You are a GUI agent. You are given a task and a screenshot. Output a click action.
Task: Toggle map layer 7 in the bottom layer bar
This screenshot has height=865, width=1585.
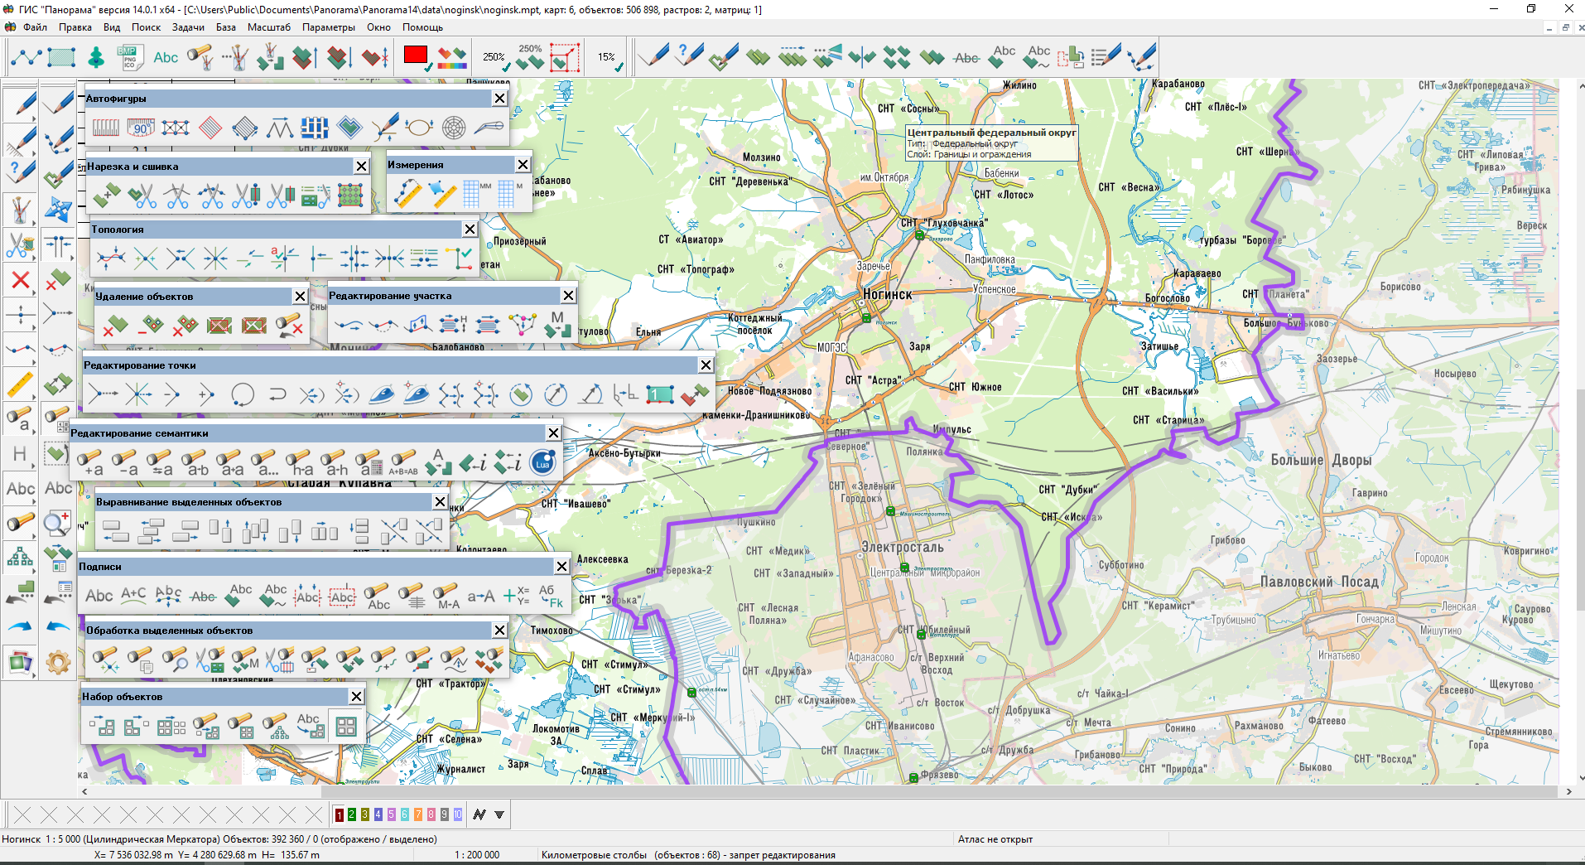coord(417,814)
